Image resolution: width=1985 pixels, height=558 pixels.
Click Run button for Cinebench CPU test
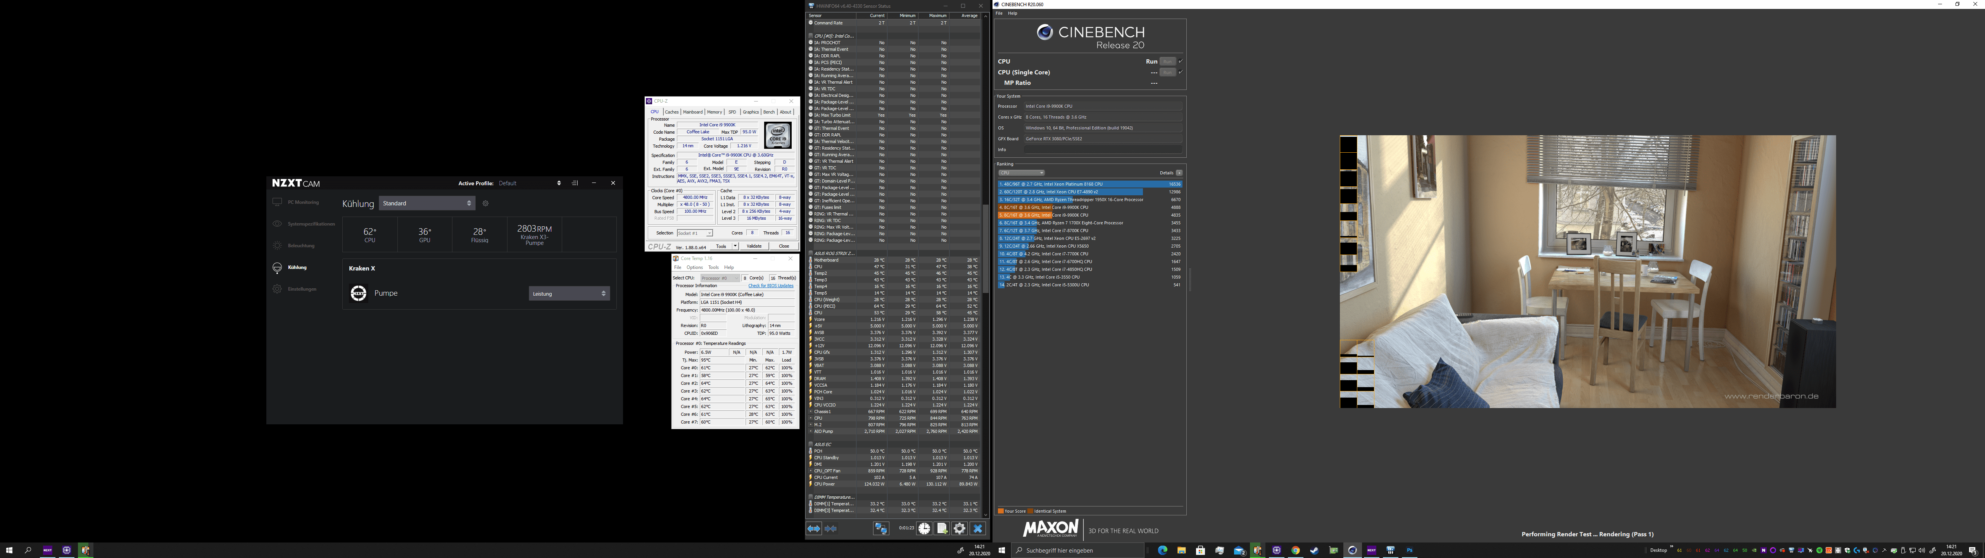(1167, 61)
